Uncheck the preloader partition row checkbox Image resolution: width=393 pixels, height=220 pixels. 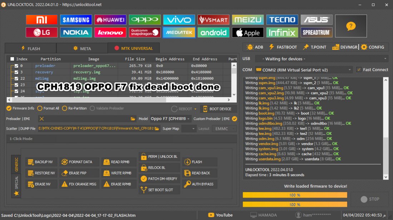point(16,66)
